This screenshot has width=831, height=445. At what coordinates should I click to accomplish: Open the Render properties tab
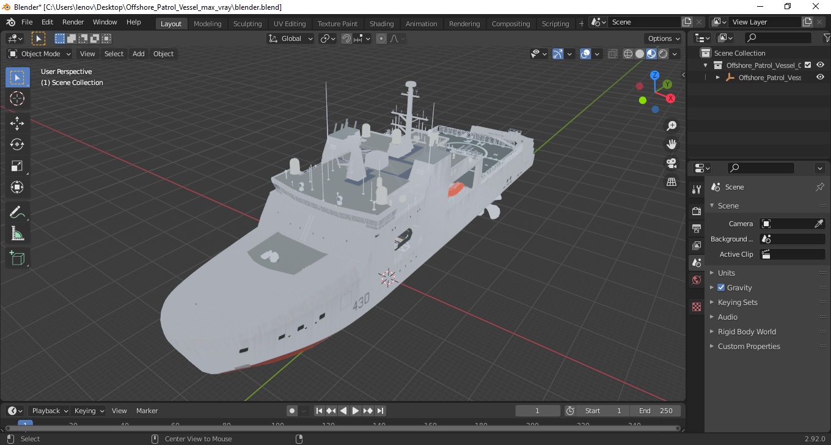pyautogui.click(x=697, y=211)
